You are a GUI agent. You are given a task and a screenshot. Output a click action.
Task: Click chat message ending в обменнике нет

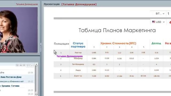click(12, 81)
